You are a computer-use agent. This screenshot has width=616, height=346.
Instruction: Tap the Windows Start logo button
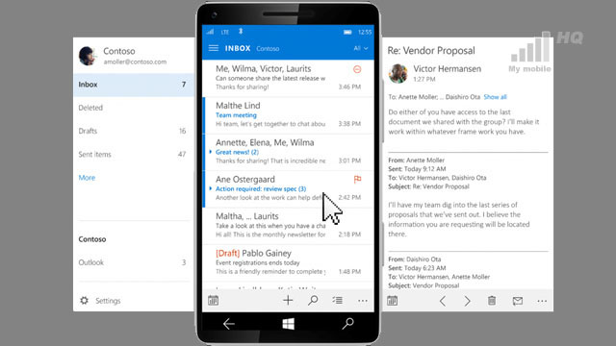click(x=289, y=324)
